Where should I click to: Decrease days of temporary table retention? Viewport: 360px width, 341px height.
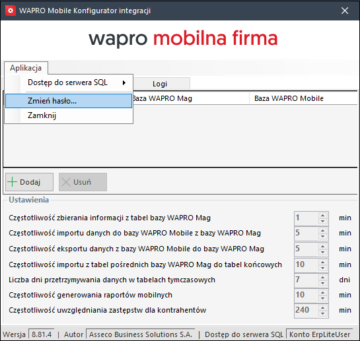coord(323,284)
